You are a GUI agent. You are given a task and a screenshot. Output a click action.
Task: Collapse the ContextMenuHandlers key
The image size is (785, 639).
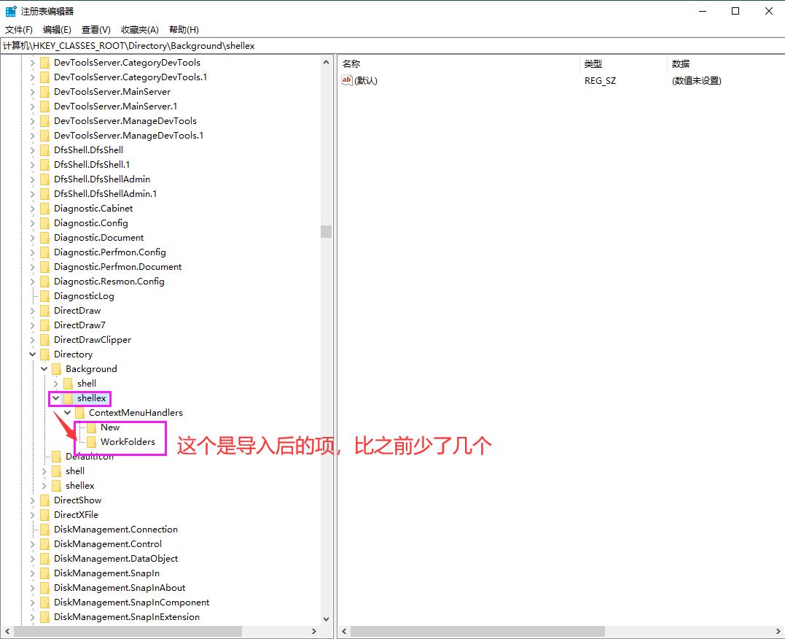coord(67,412)
